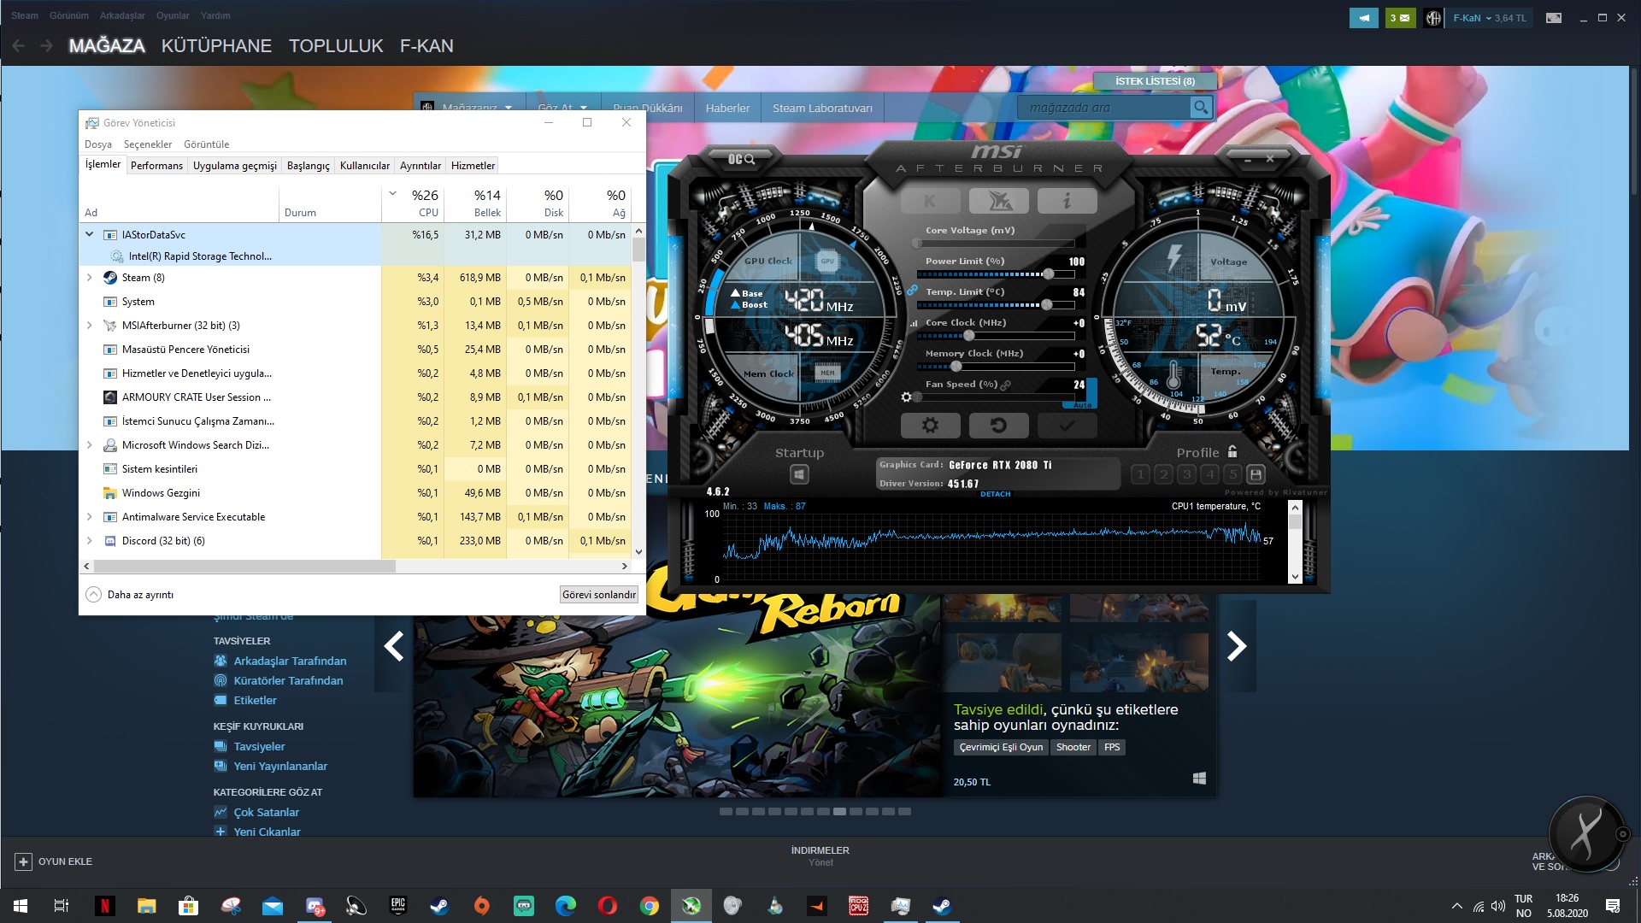Image resolution: width=1641 pixels, height=923 pixels.
Task: Sort processes by CPU column
Action: [412, 203]
